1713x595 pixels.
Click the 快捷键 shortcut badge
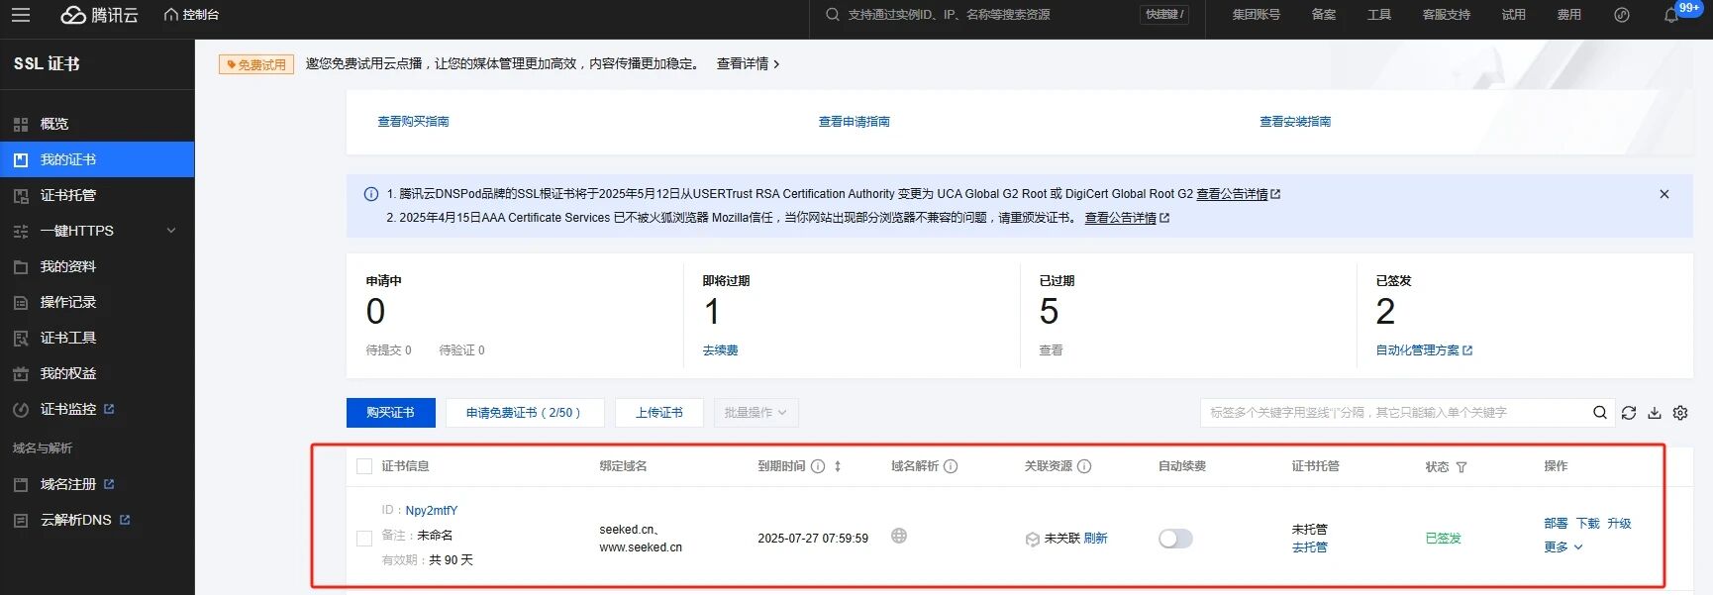point(1164,15)
